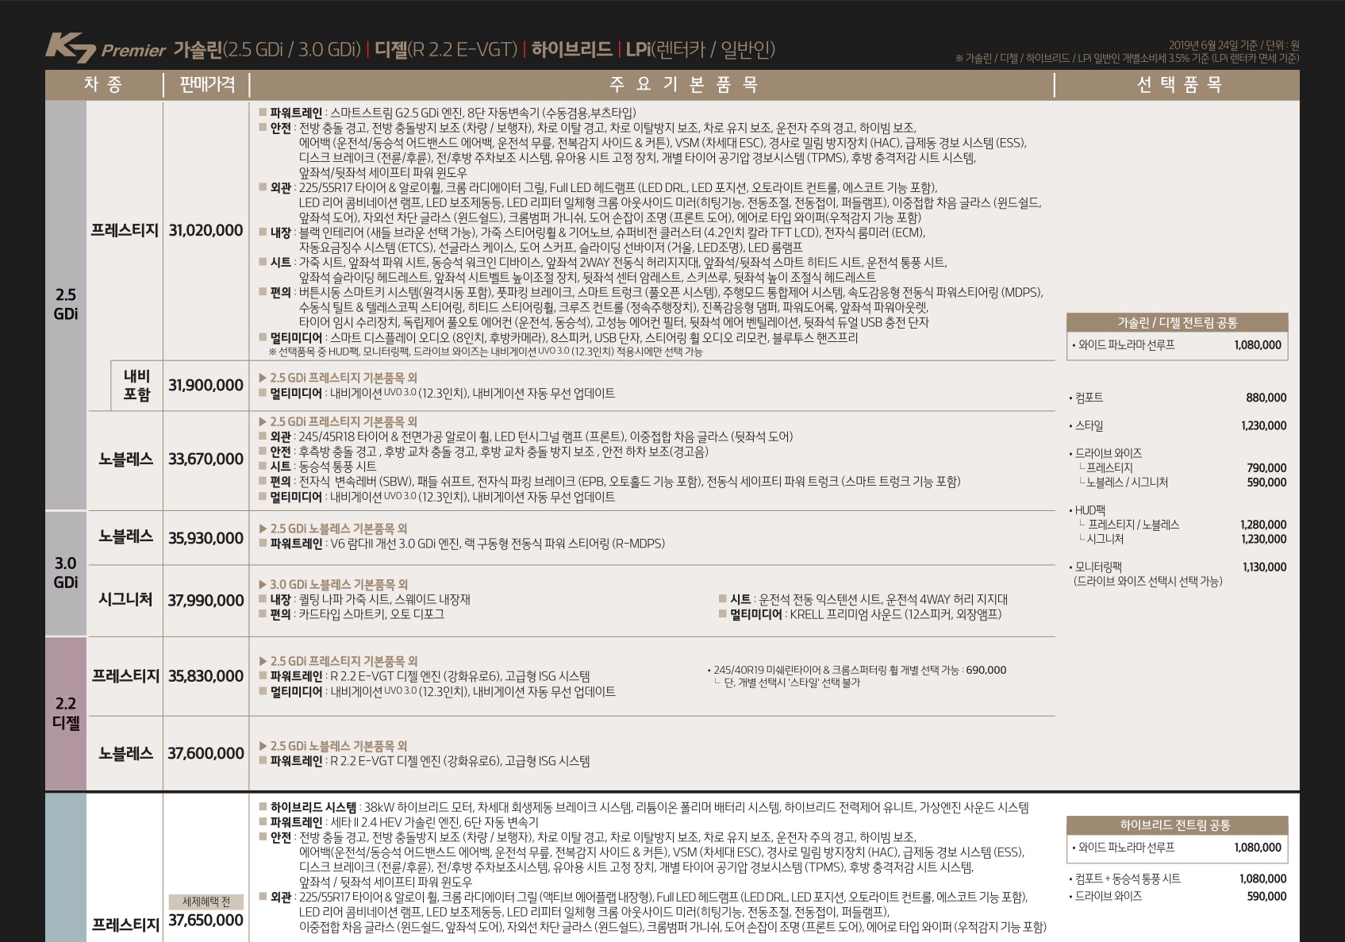Screen dimensions: 1345x942
Task: Click the 주요기본품목 column header
Action: [683, 84]
